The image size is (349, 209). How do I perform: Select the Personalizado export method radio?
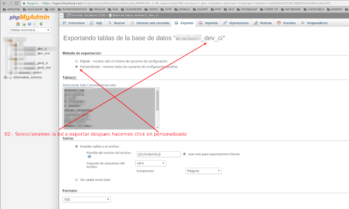(x=76, y=66)
